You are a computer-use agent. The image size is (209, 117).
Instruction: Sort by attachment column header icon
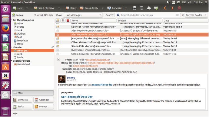[63, 20]
